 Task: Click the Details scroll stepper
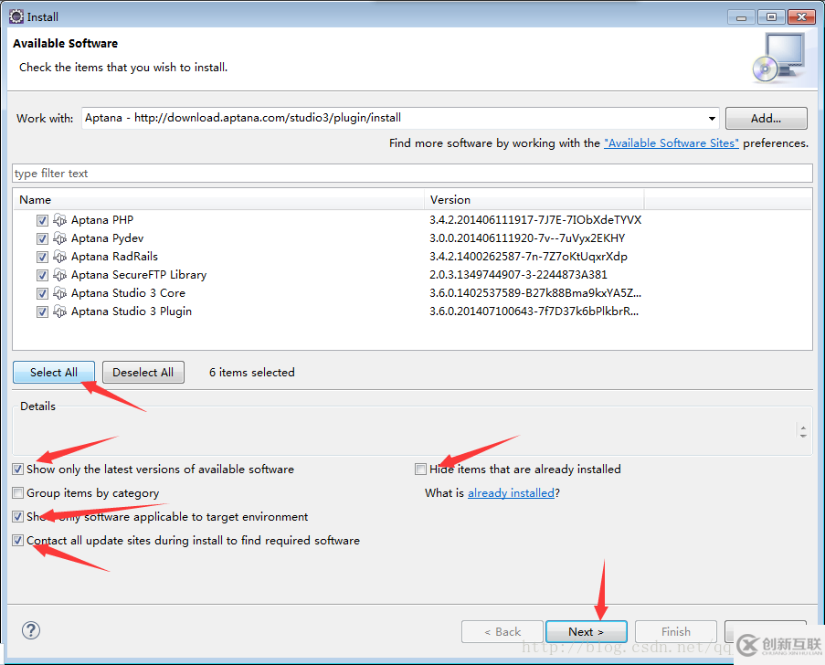(x=803, y=431)
